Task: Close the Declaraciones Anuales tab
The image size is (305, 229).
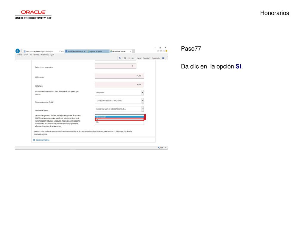Action: (x=130, y=51)
